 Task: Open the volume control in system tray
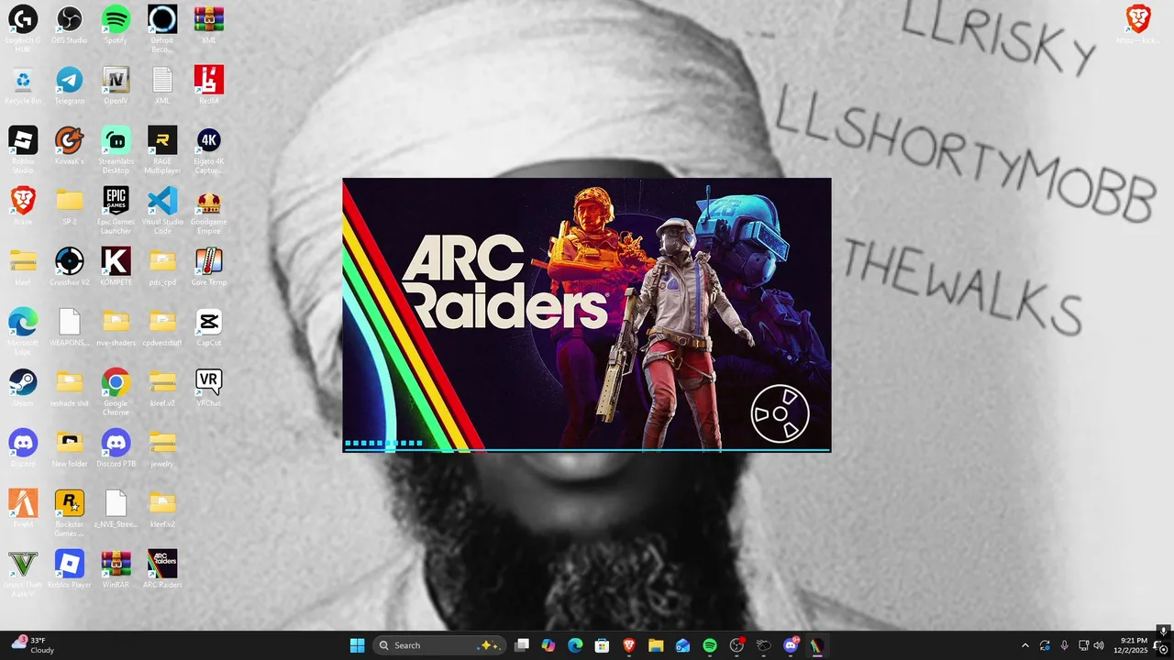coord(1099,645)
